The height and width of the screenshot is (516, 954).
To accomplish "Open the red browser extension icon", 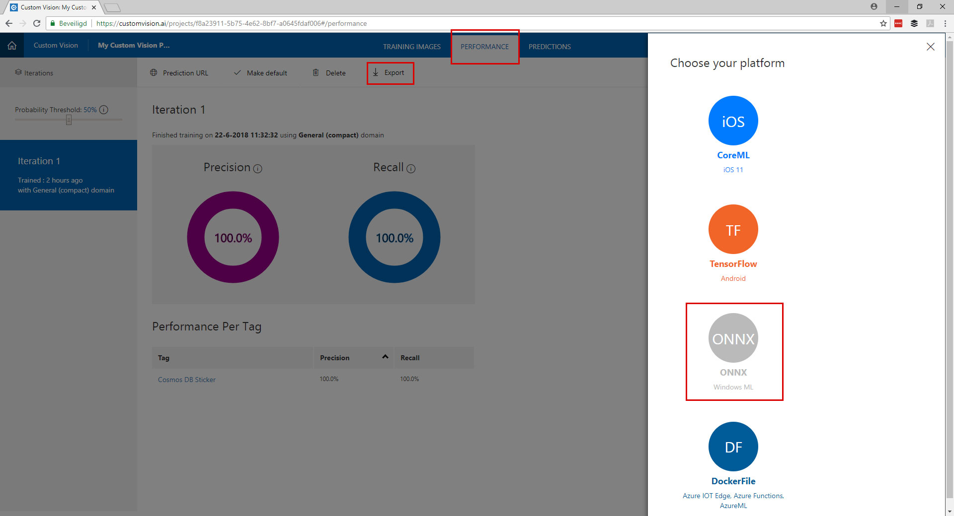I will tap(898, 23).
